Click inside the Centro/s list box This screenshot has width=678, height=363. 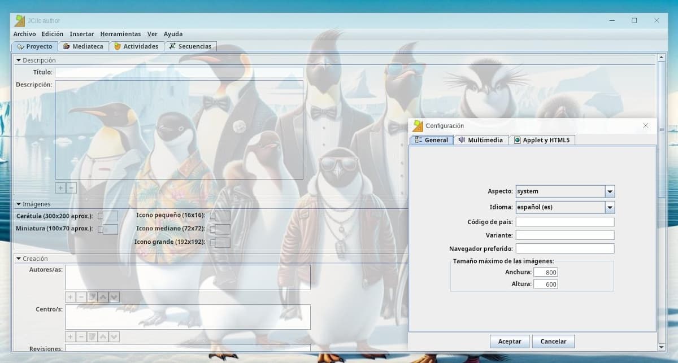[x=188, y=317]
